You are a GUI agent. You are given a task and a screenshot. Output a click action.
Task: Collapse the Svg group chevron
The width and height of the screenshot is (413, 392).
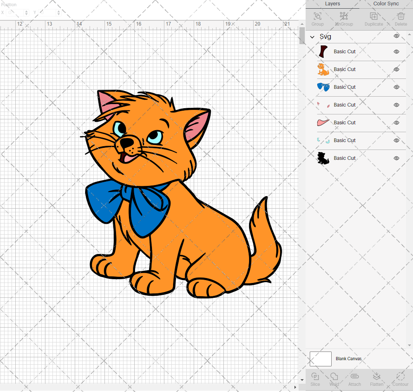pyautogui.click(x=312, y=37)
